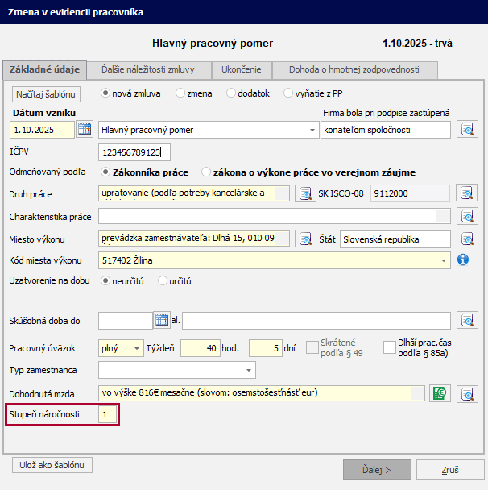Screen dimensions: 488x490
Task: Click the Zruš button
Action: 450,469
